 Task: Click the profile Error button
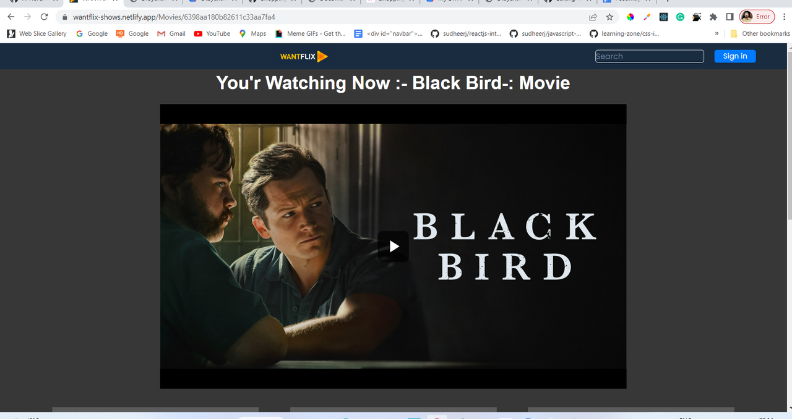[x=757, y=17]
